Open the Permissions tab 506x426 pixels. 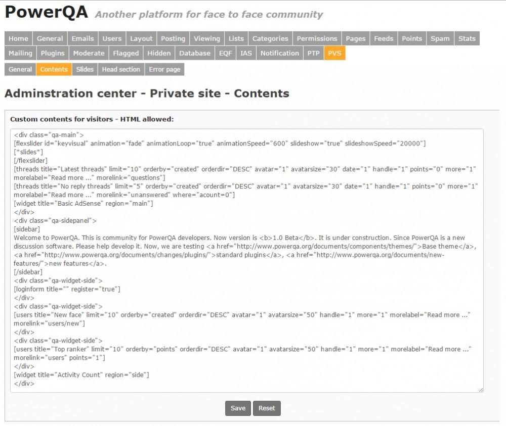pos(317,38)
